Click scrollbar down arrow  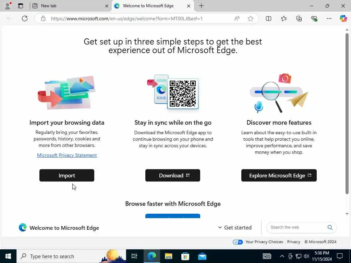(347, 214)
